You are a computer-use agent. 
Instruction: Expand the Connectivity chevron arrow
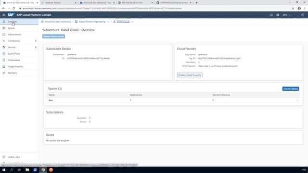click(36, 41)
